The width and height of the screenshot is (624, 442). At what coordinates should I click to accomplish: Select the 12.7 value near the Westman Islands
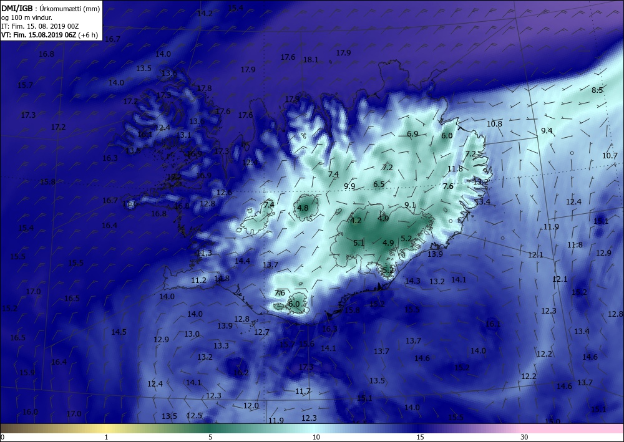point(262,332)
